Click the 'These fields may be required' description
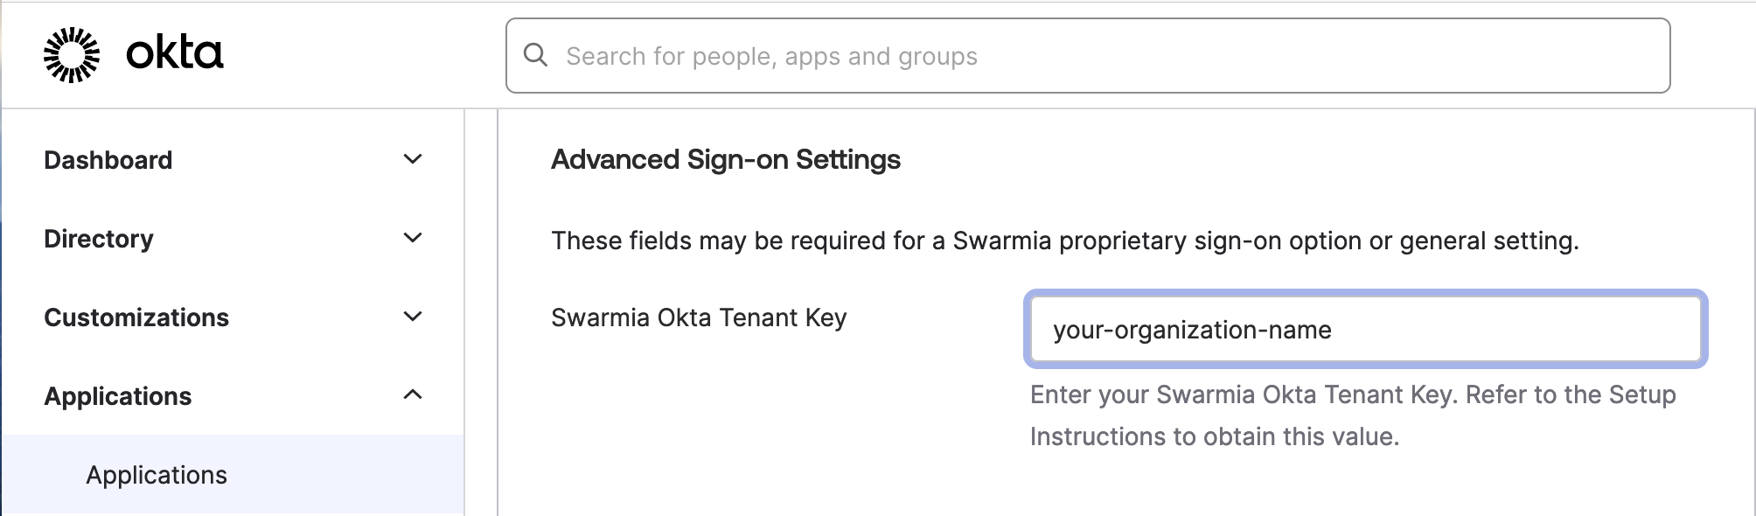 coord(1065,241)
